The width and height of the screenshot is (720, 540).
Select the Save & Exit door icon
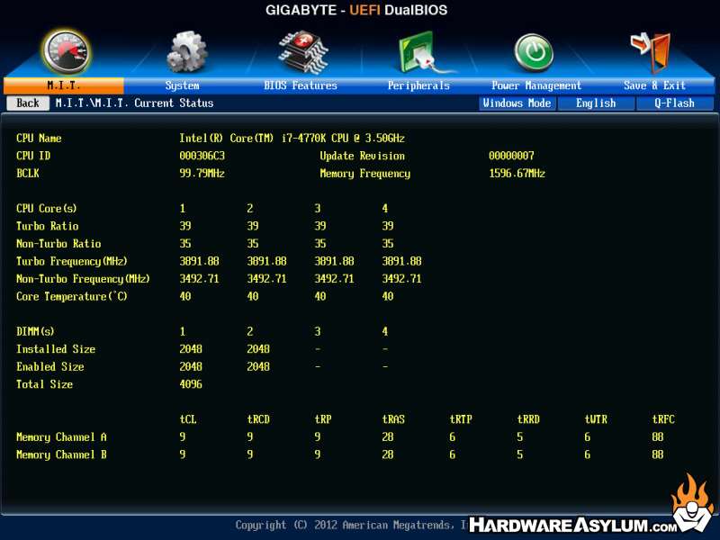652,52
